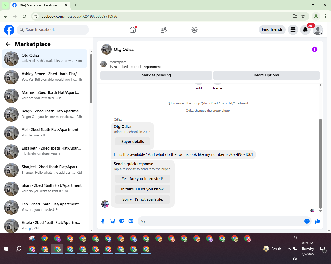The image size is (331, 264).
Task: Send quick response 'Yes. Are you interested?'
Action: click(x=143, y=179)
